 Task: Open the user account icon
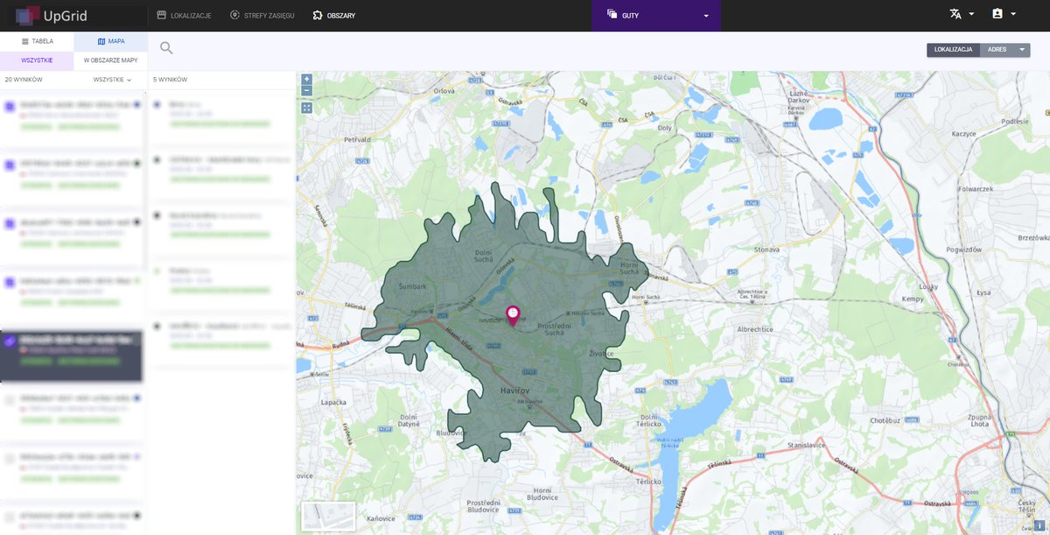(x=997, y=14)
